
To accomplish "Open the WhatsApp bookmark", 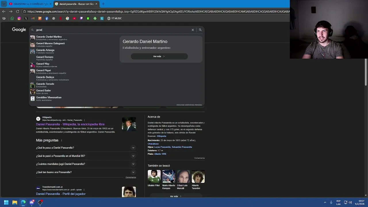I will pyautogui.click(x=12, y=18).
